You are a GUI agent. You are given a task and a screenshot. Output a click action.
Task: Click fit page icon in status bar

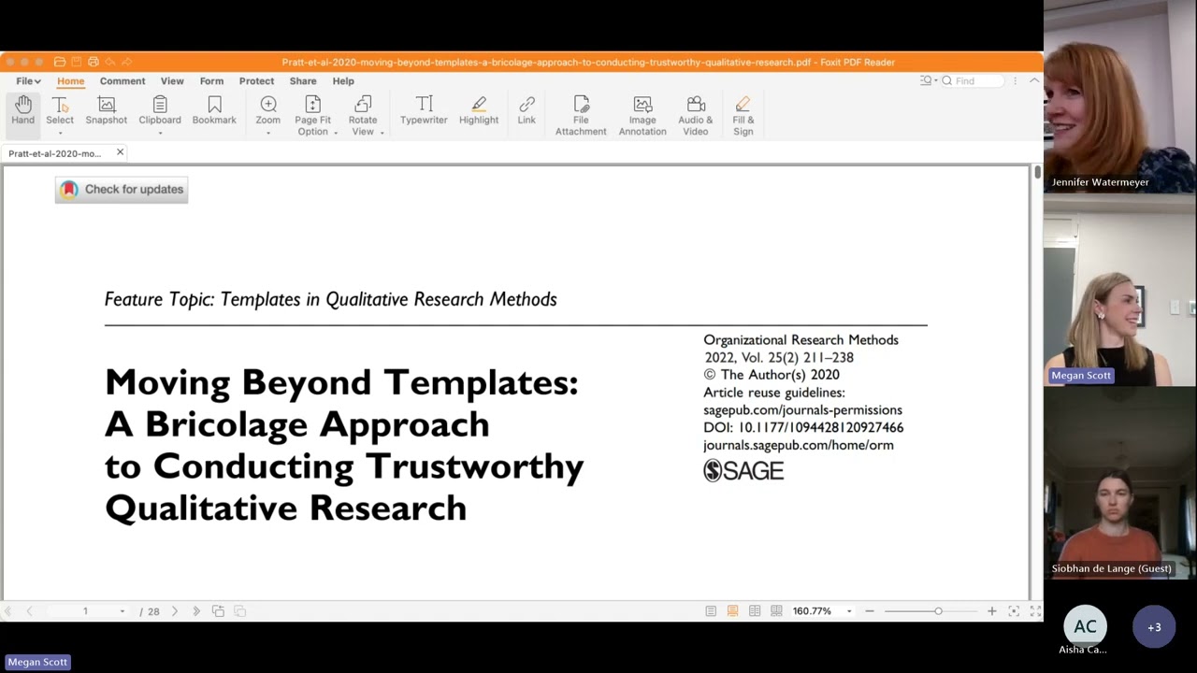point(1014,611)
